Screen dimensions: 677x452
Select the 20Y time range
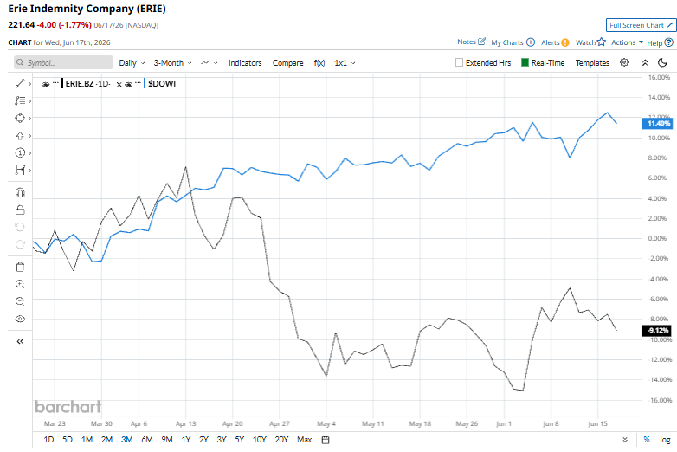[x=281, y=440]
